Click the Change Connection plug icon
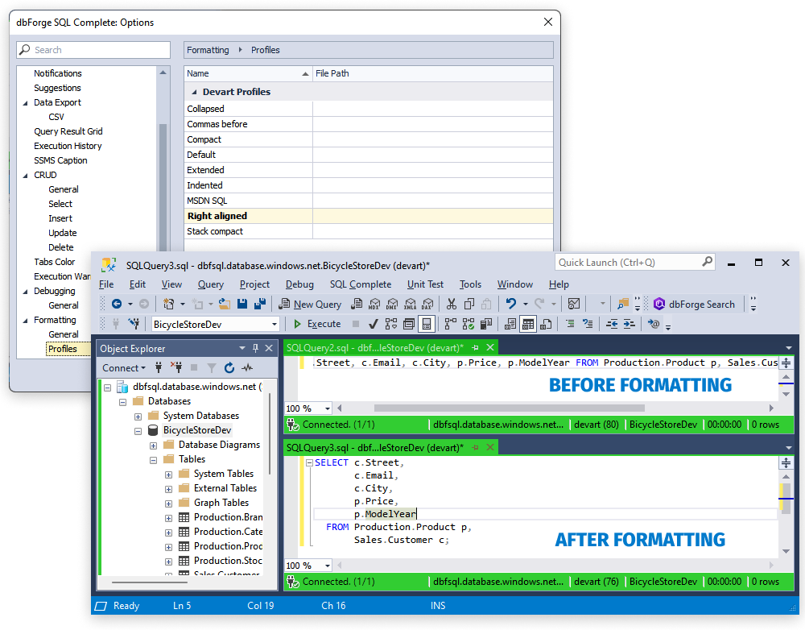Image resolution: width=805 pixels, height=630 pixels. pyautogui.click(x=134, y=324)
